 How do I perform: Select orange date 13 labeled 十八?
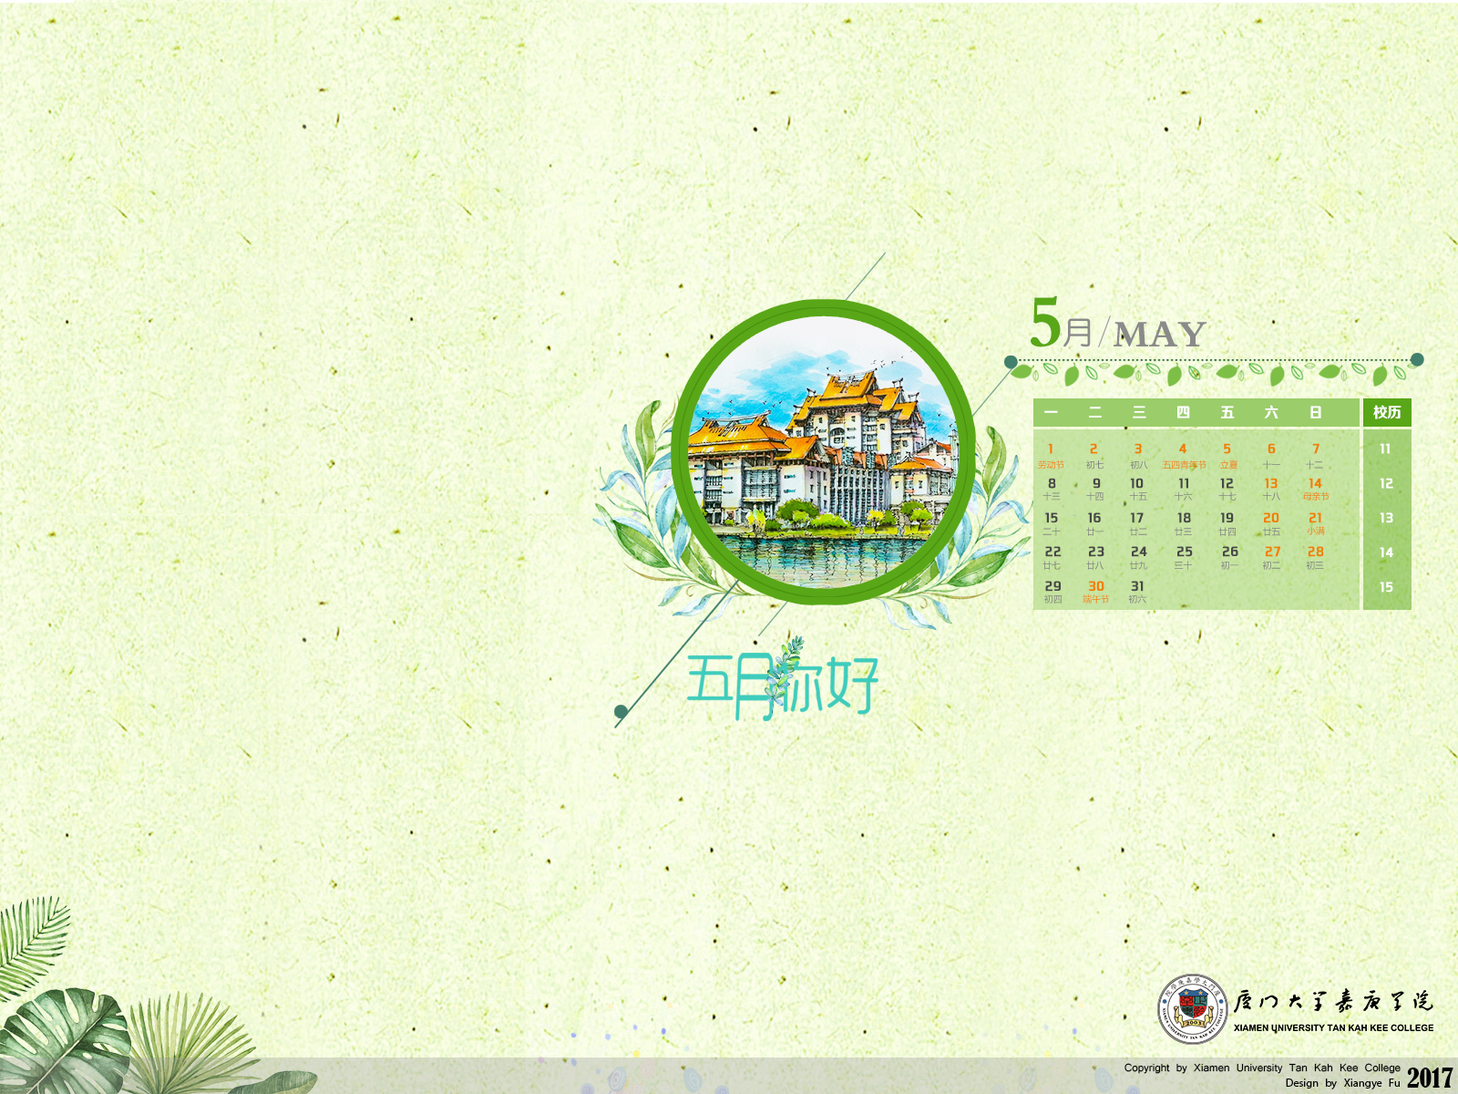[x=1271, y=490]
